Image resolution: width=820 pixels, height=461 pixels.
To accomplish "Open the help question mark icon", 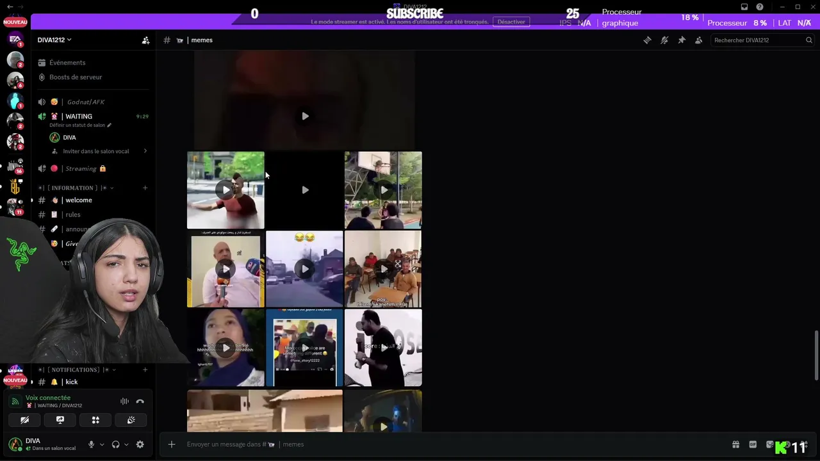I will [760, 7].
